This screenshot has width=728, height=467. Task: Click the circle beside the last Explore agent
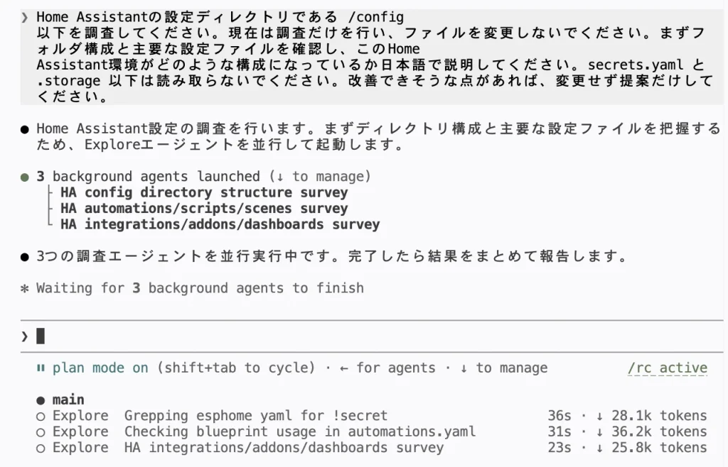point(41,448)
